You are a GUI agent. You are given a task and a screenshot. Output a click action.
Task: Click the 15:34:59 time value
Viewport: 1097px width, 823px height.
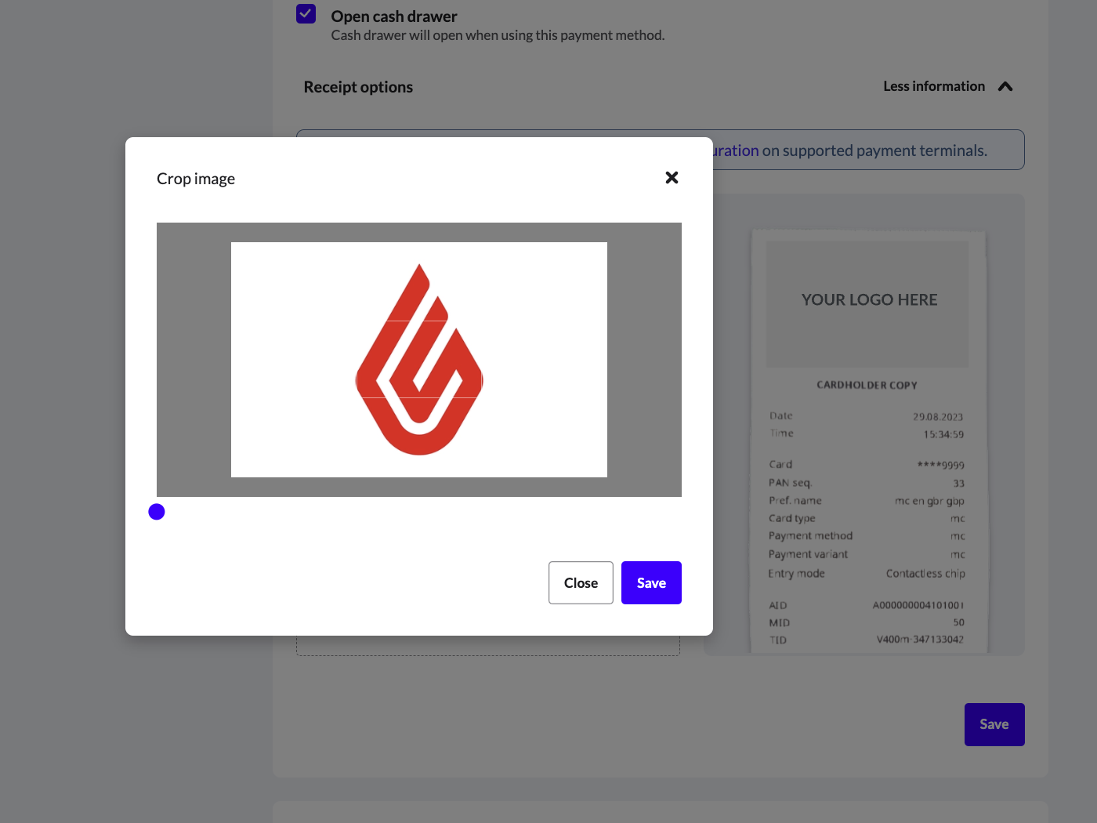943,434
